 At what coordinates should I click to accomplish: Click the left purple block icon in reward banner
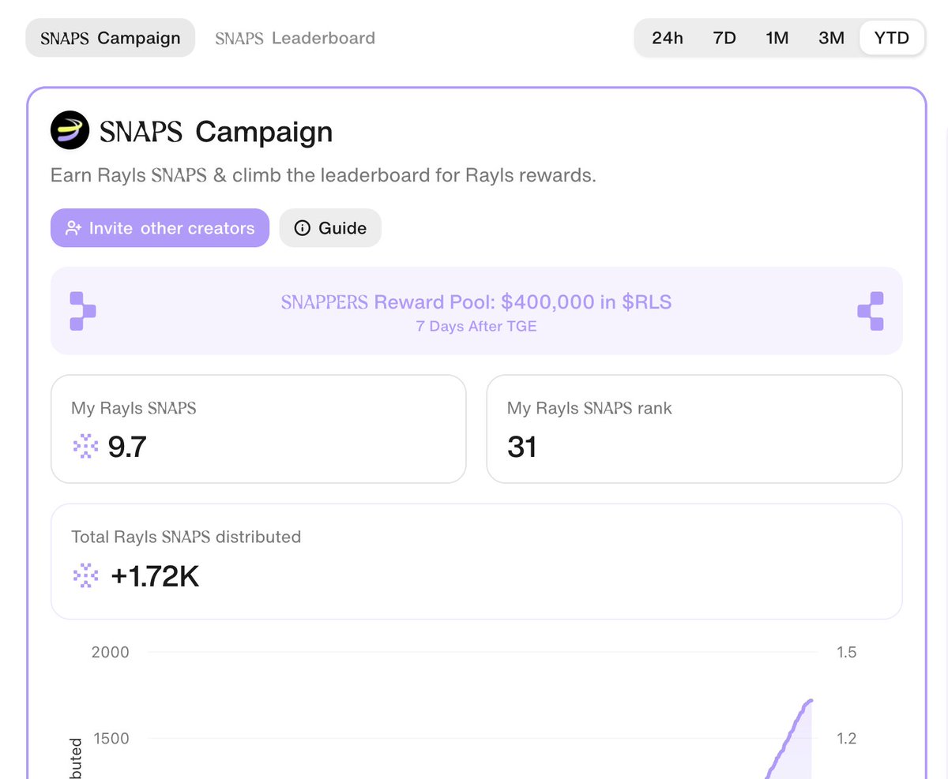(x=82, y=311)
